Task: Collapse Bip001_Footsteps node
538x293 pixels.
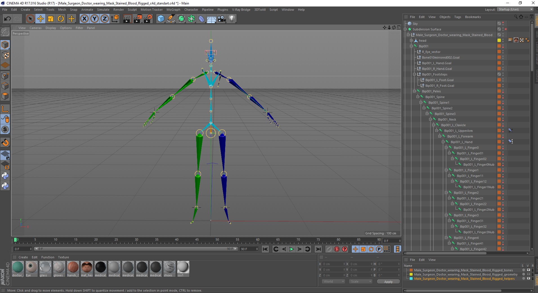Action: coord(414,74)
